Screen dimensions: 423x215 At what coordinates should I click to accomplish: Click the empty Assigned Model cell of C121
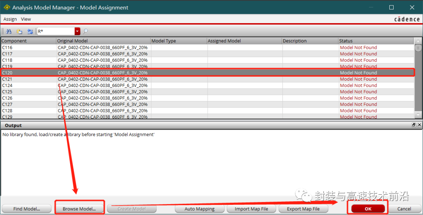pyautogui.click(x=245, y=79)
